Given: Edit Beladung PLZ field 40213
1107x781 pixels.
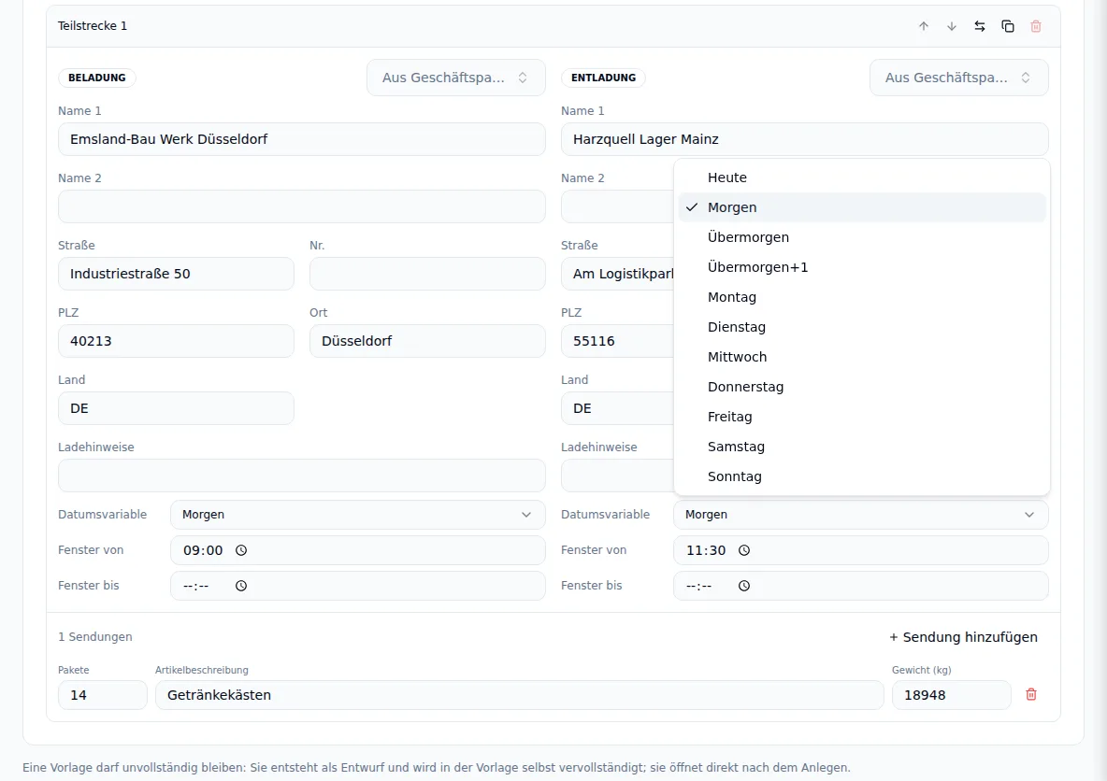Looking at the screenshot, I should click(176, 341).
